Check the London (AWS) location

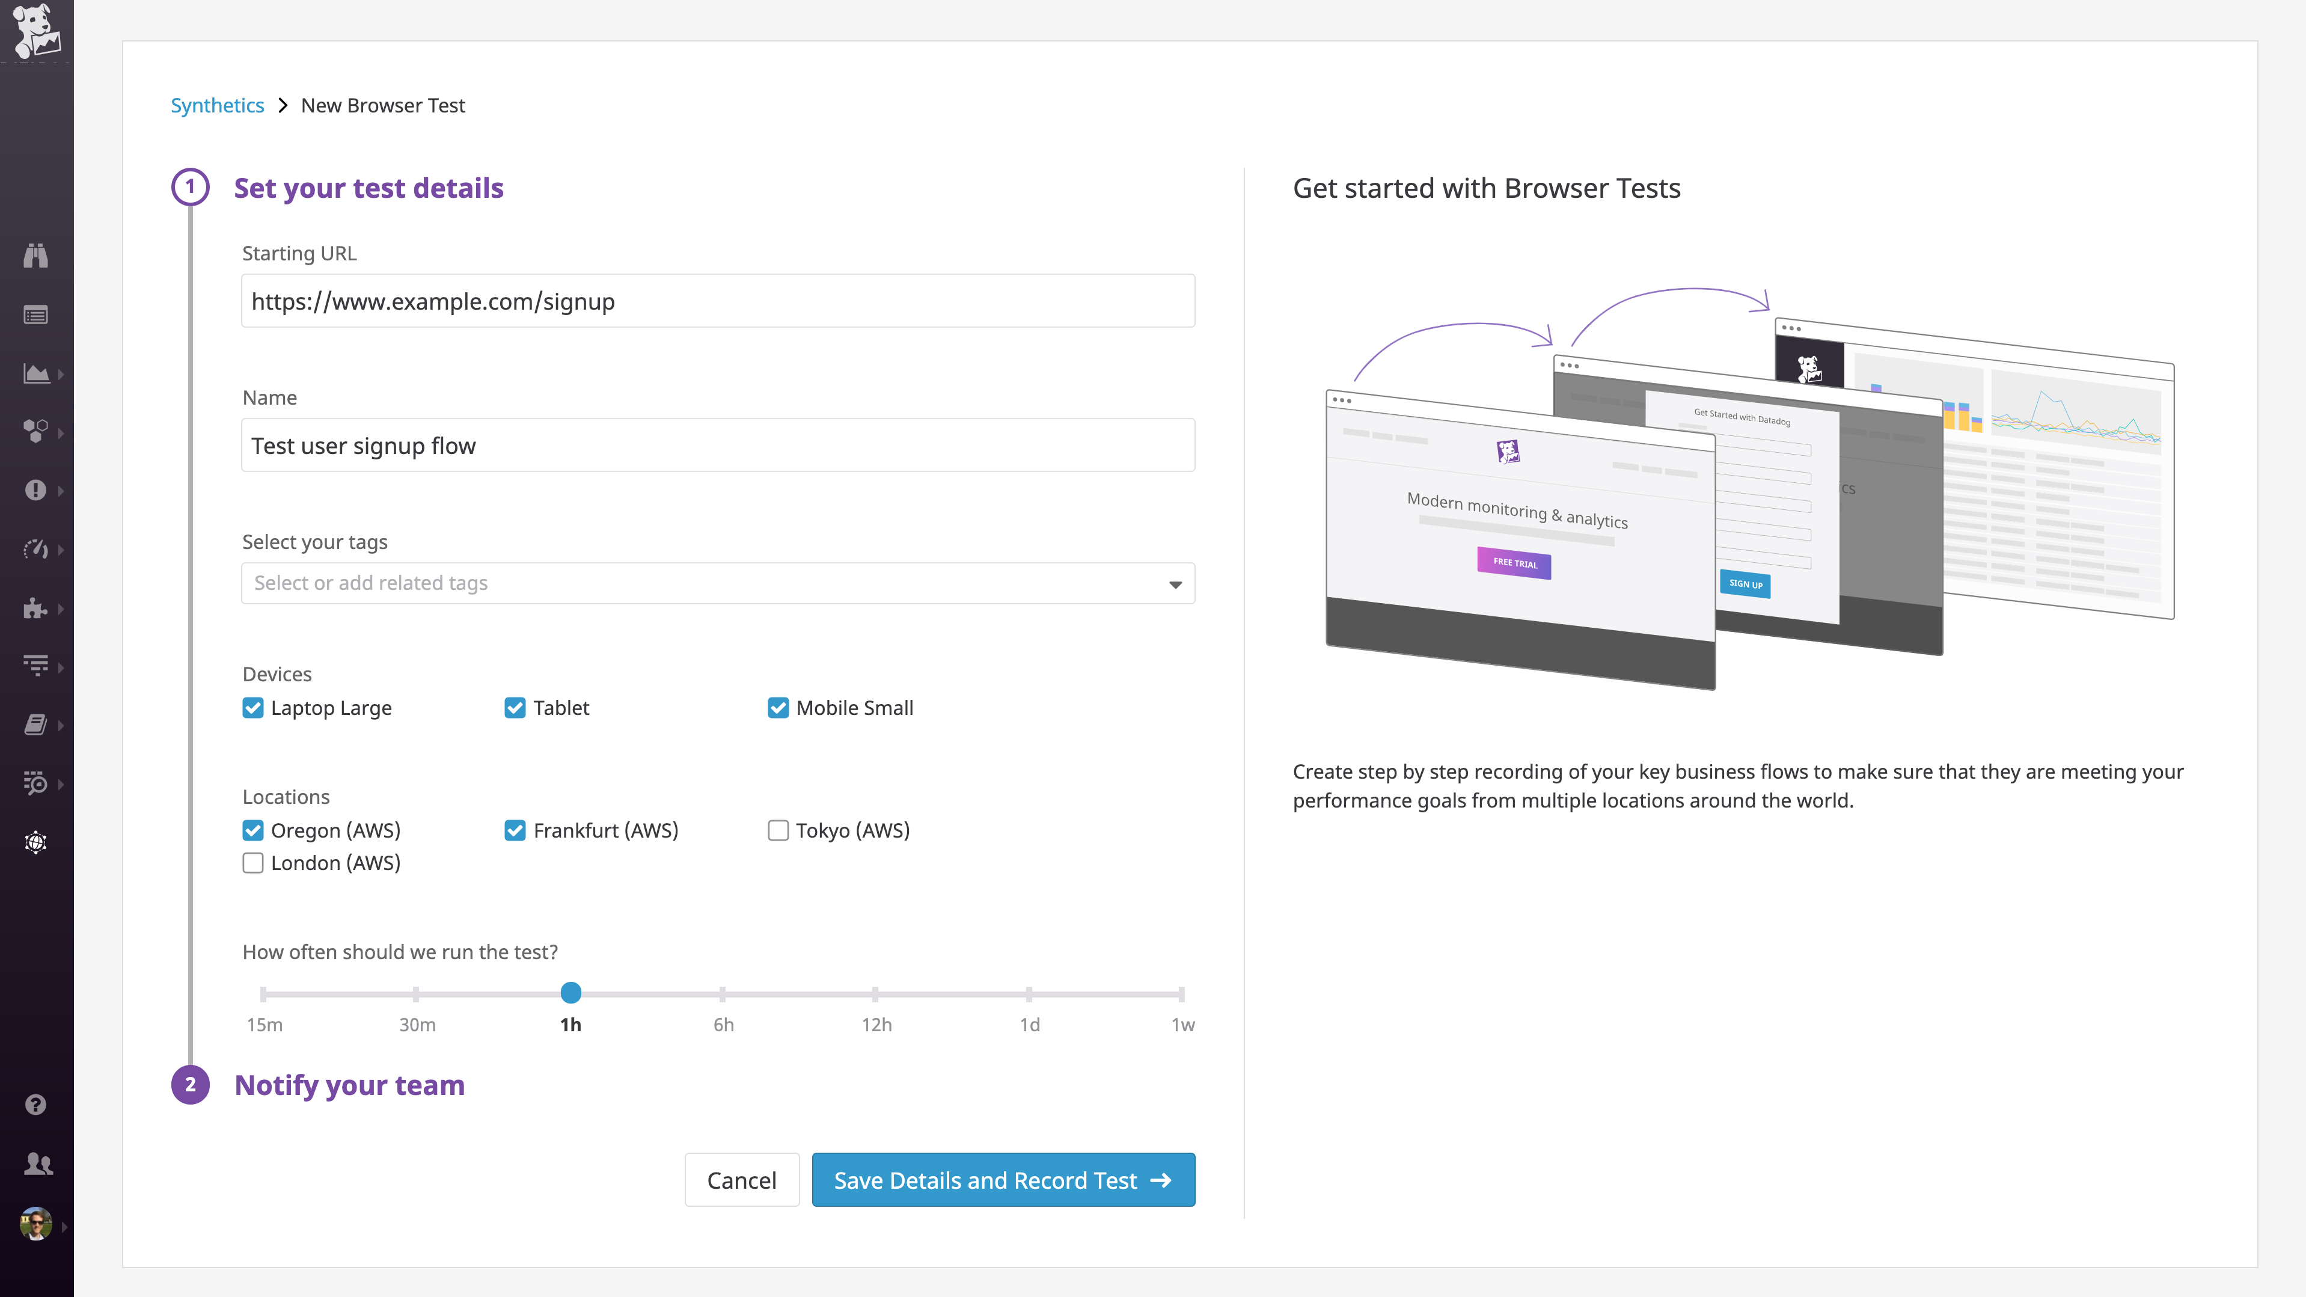tap(252, 863)
